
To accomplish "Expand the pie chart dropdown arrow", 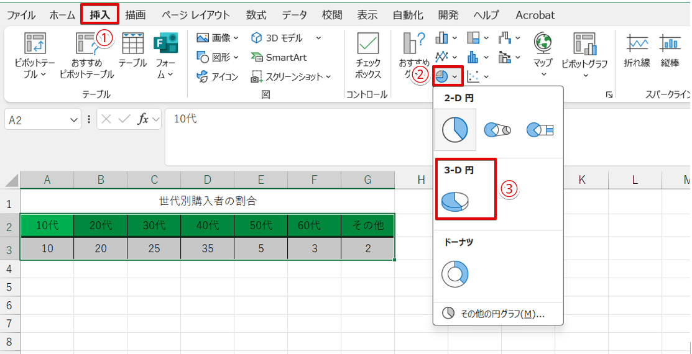I will click(x=456, y=76).
